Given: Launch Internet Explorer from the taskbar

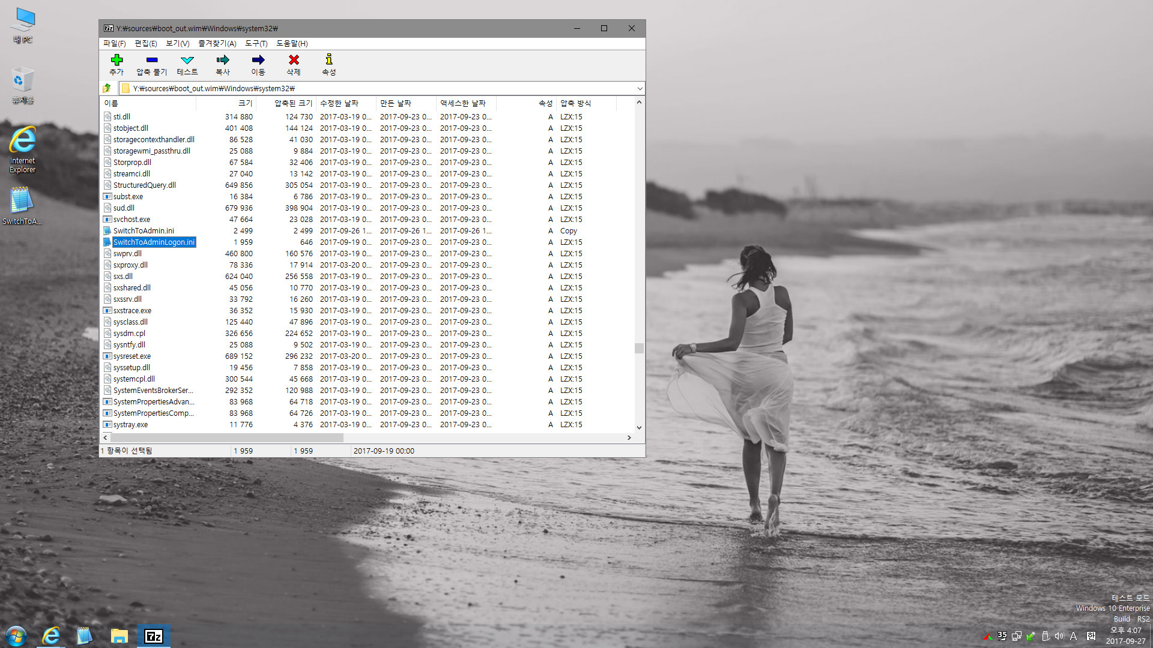Looking at the screenshot, I should (51, 636).
